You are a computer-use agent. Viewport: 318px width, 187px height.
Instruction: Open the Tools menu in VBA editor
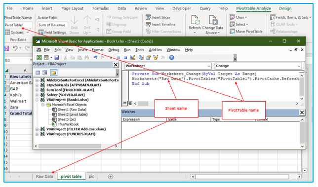(140, 50)
